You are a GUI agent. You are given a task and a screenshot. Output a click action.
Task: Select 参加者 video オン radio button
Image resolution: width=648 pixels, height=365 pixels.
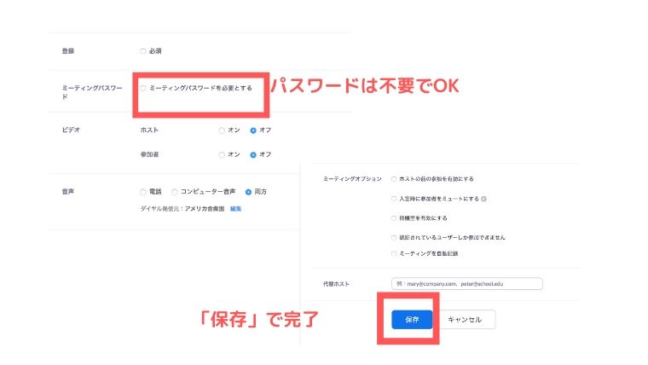coord(222,155)
